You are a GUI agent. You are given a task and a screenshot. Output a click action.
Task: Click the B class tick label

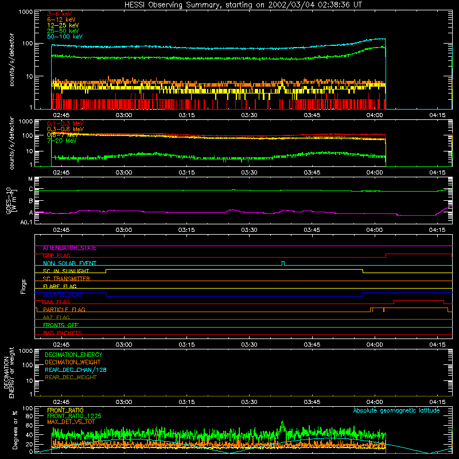tap(31, 201)
